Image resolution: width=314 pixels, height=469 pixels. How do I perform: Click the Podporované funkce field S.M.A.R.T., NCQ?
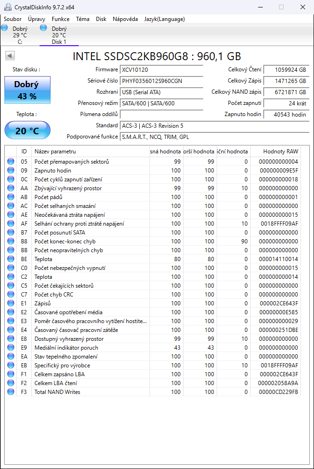point(214,137)
